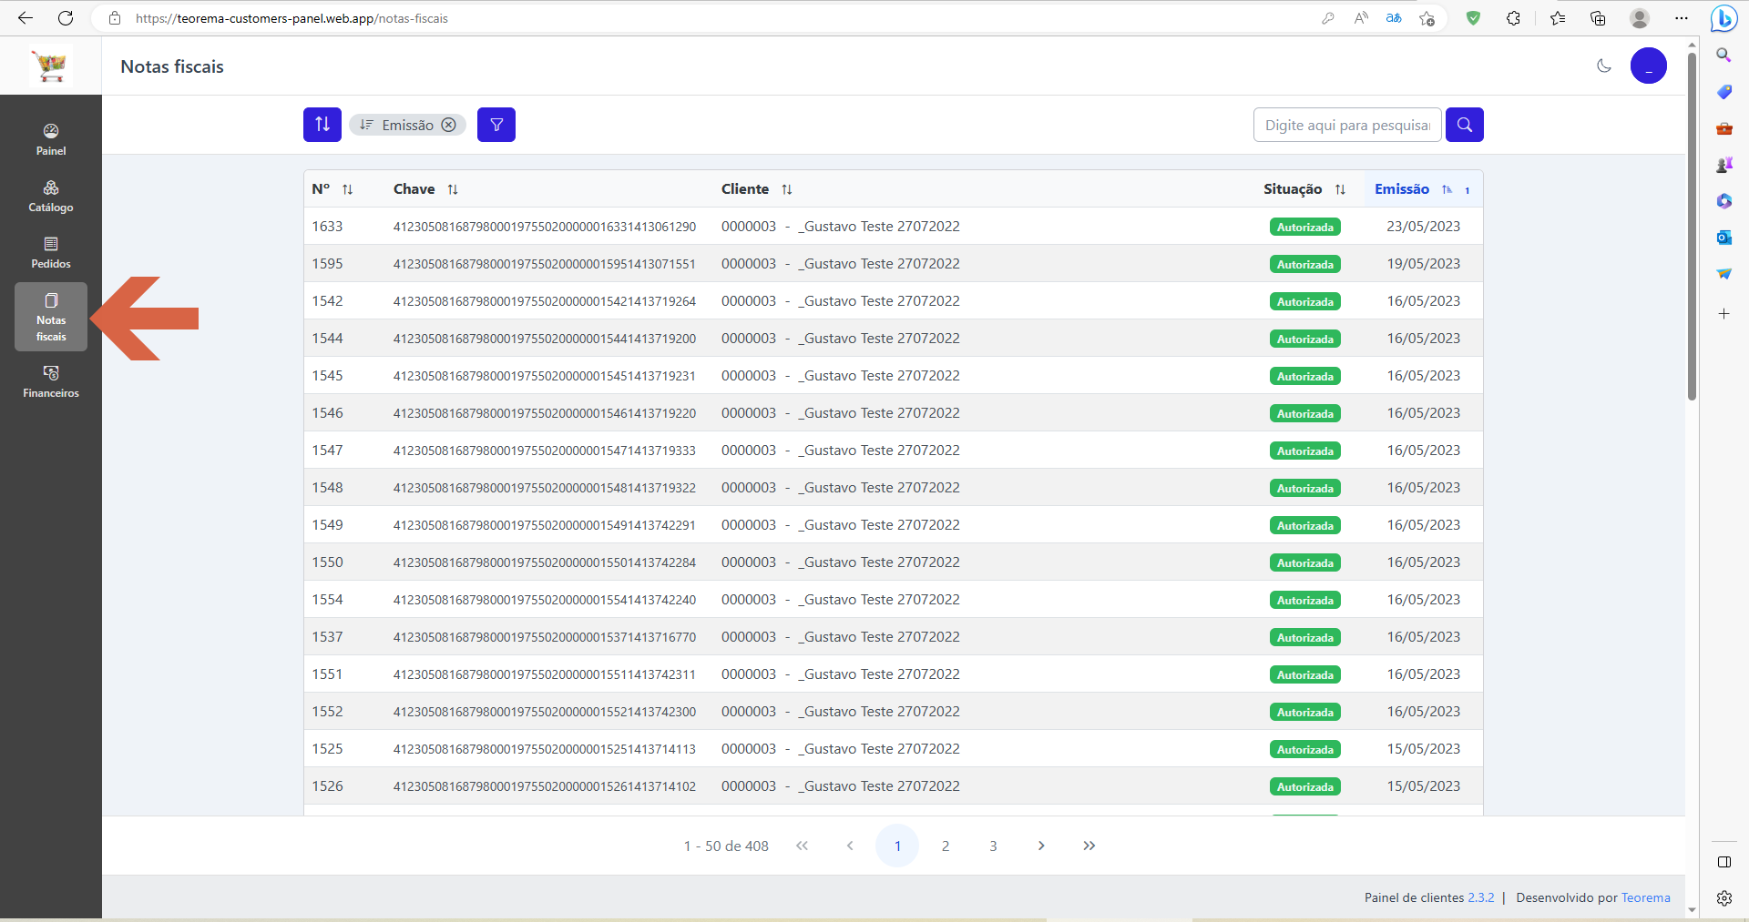Open browser extensions puzzle icon
The height and width of the screenshot is (922, 1749).
point(1513,18)
